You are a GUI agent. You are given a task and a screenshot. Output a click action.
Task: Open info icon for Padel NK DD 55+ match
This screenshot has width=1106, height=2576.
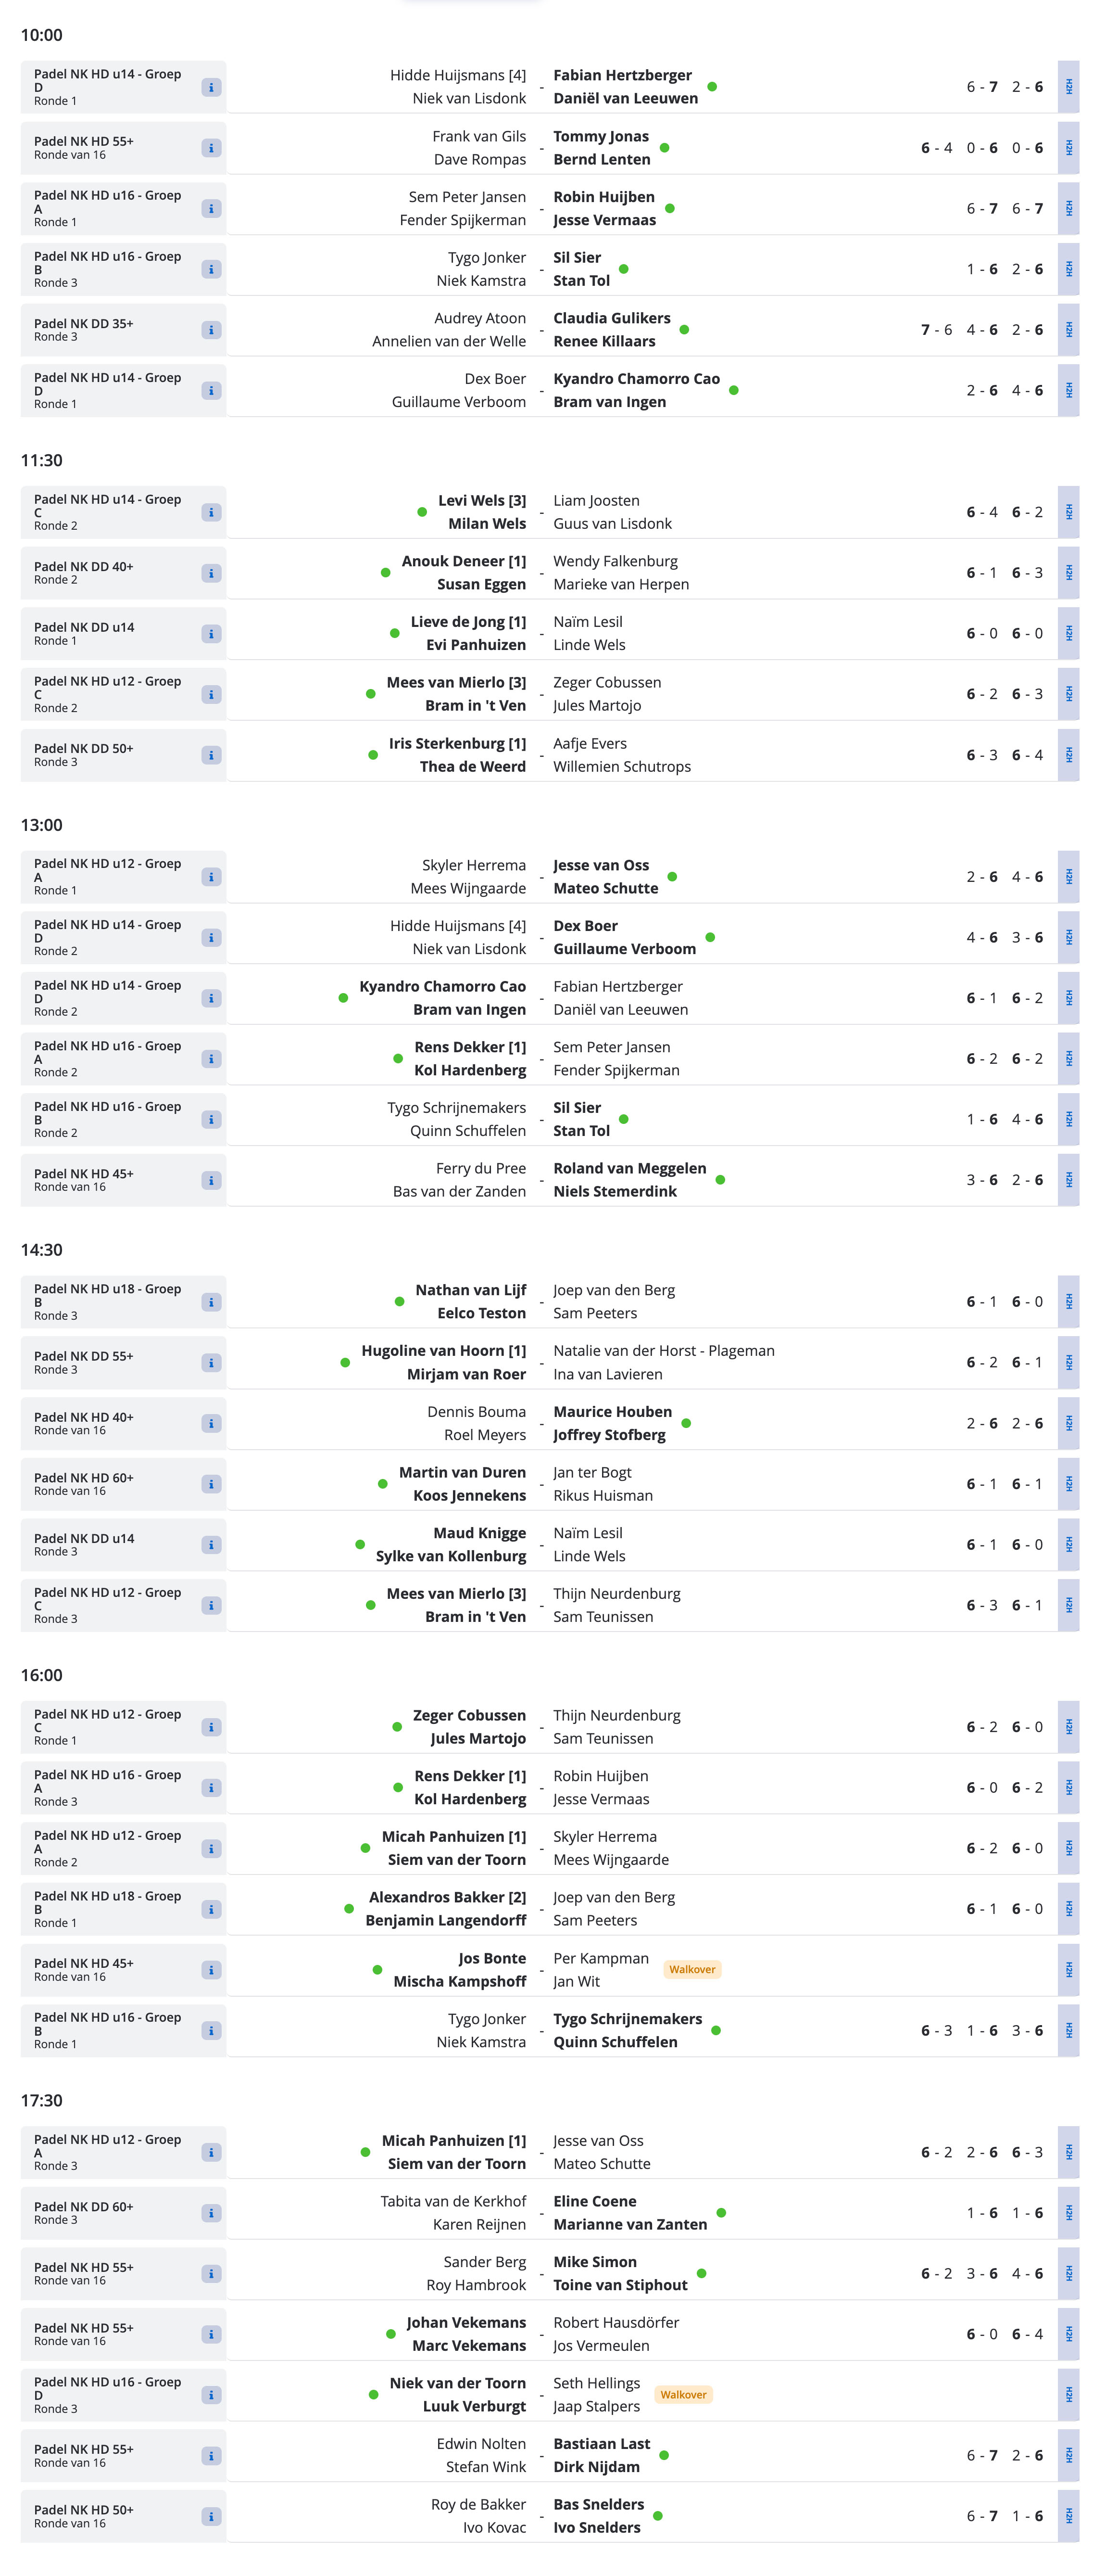point(211,1363)
